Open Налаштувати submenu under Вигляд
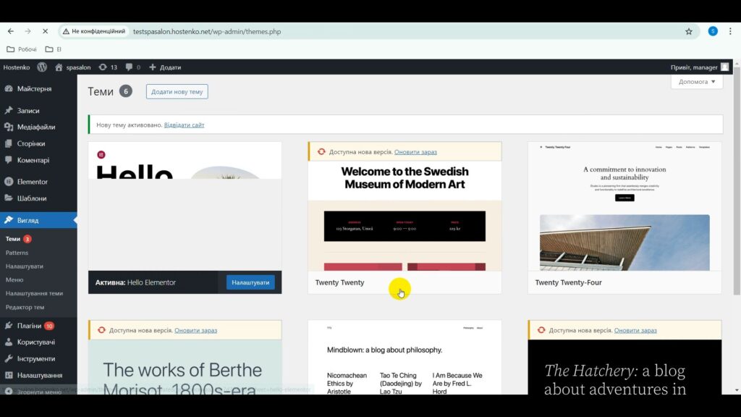The image size is (741, 417). (x=25, y=266)
